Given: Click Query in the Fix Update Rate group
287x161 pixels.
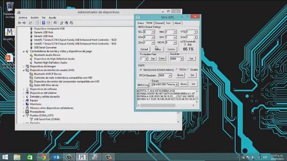Looking at the screenshot, I should click(x=161, y=59).
